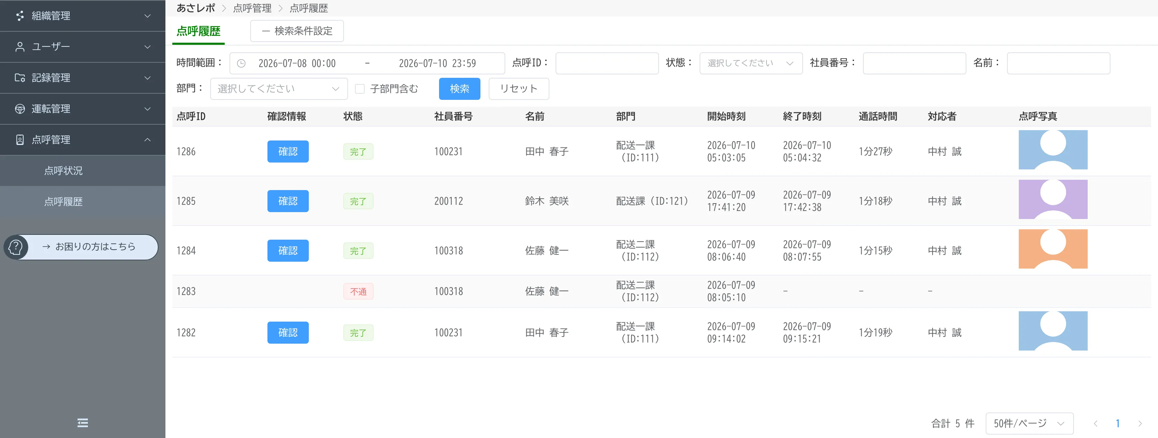Click 確認 for 点呼ID 1284
The image size is (1158, 438).
(288, 251)
